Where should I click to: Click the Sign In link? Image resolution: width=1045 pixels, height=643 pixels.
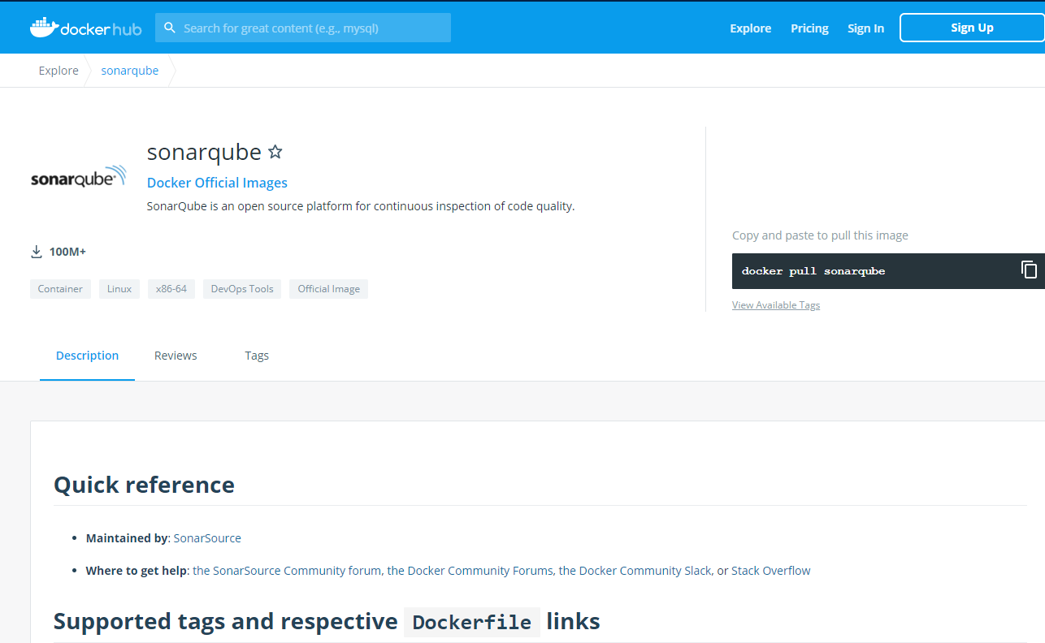click(865, 28)
